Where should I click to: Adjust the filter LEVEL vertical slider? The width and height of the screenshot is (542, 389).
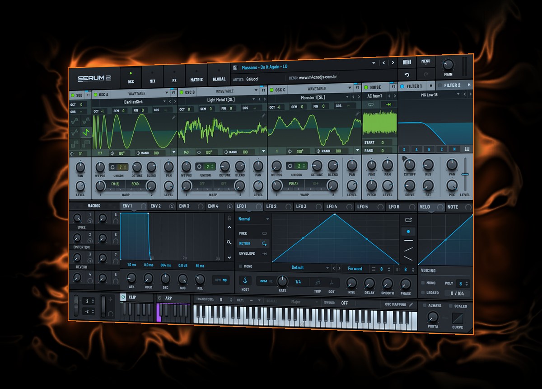465,174
